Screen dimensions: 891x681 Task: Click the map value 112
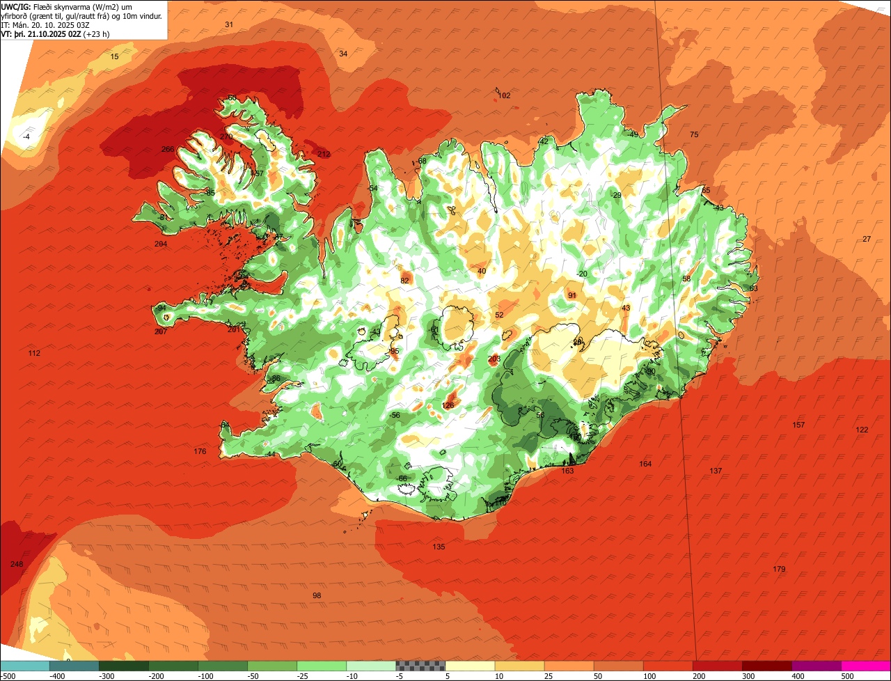pyautogui.click(x=34, y=354)
